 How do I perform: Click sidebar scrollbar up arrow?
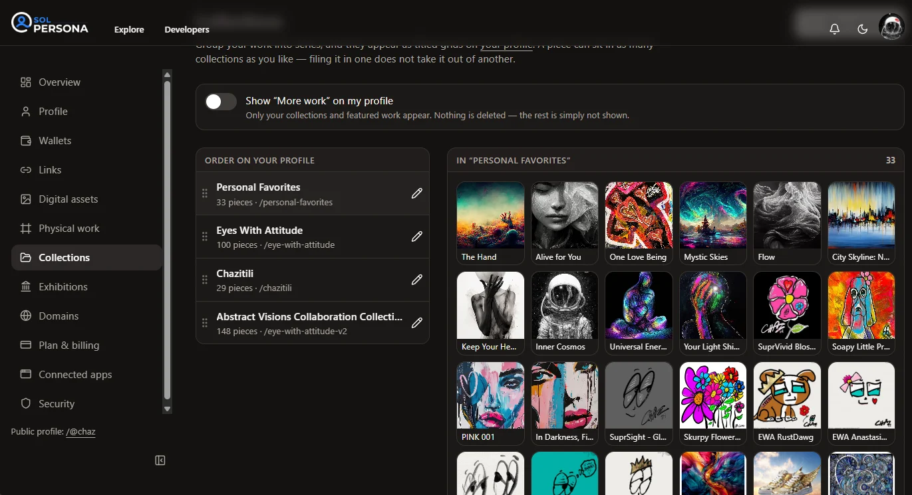168,74
